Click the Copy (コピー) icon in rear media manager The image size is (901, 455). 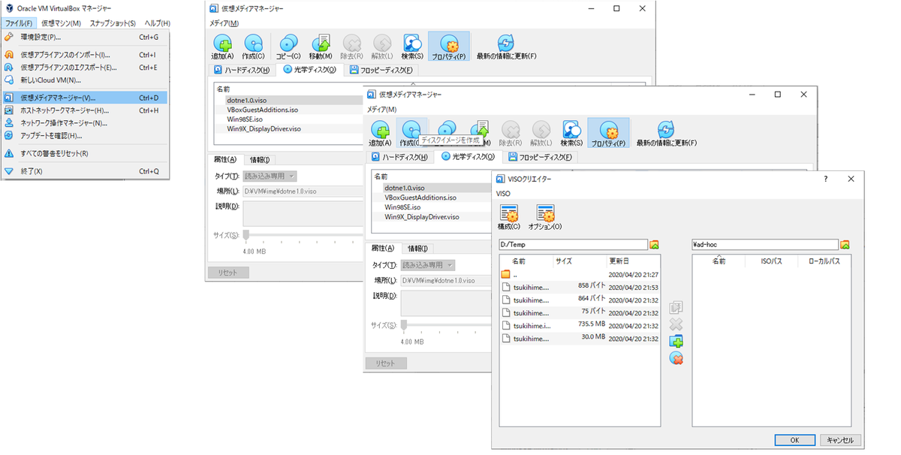[288, 44]
